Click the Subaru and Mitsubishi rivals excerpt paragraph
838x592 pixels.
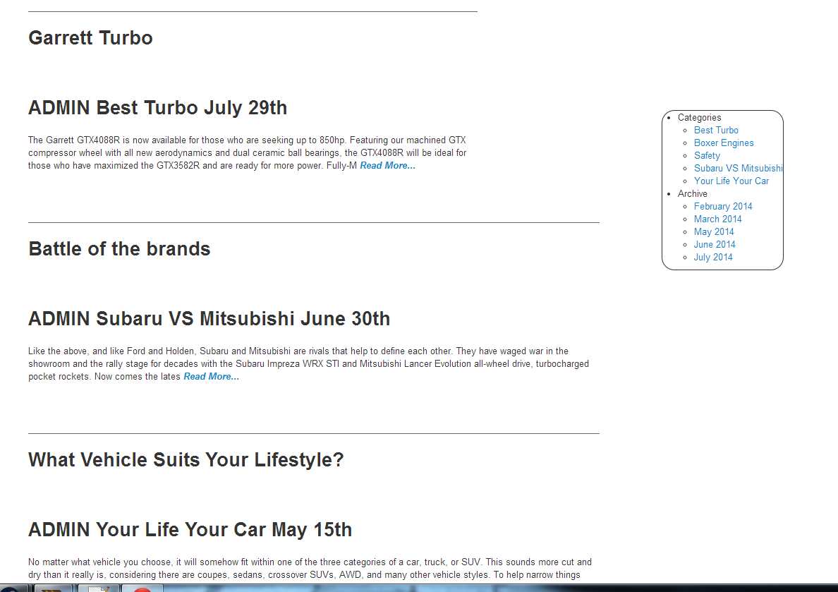click(x=308, y=363)
